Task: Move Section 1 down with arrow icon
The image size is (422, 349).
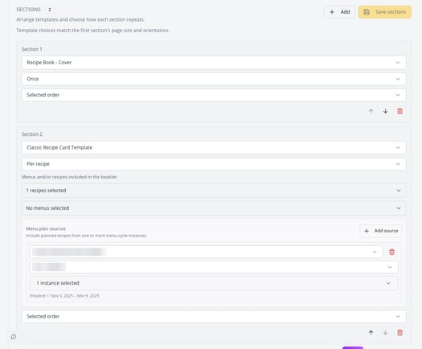Action: (385, 111)
